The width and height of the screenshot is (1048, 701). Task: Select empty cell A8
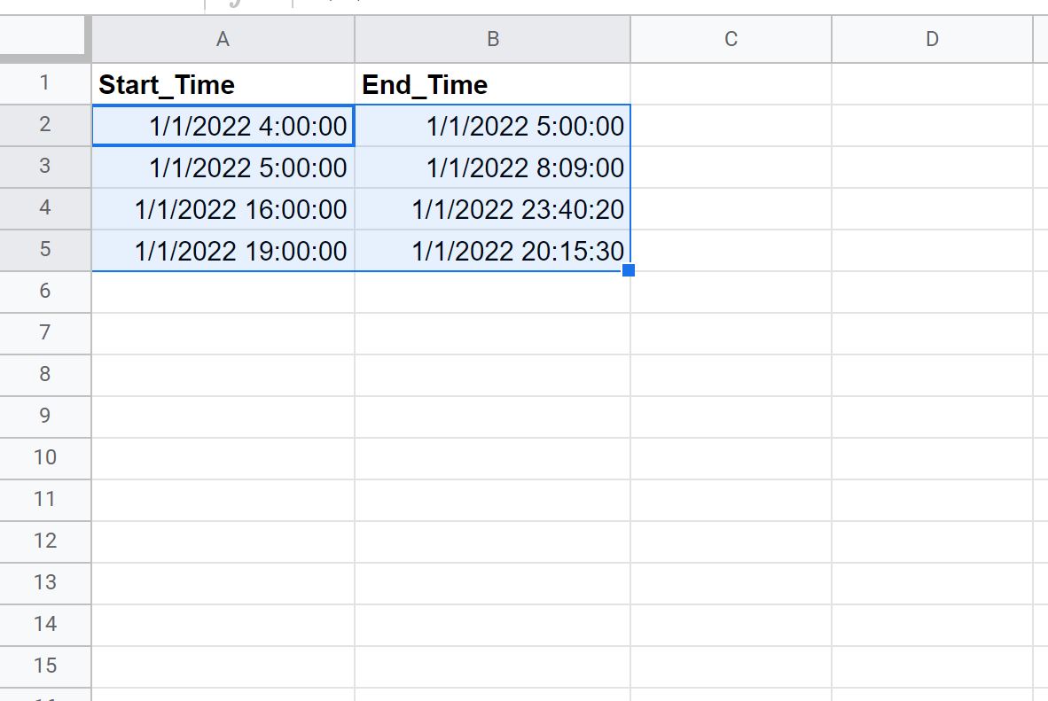coord(223,375)
